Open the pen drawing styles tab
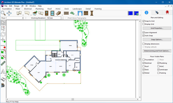173x103 pixels. click(x=157, y=13)
